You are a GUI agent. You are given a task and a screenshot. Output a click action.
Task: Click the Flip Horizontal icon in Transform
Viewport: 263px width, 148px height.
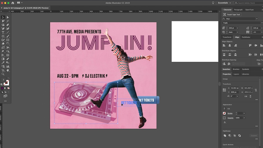tap(246, 96)
